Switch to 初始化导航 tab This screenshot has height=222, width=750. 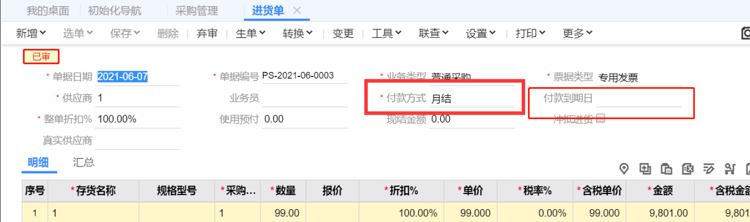pos(115,10)
